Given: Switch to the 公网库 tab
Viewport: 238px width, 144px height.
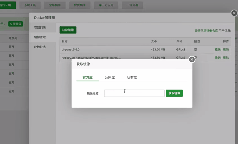Looking at the screenshot, I should coord(110,77).
